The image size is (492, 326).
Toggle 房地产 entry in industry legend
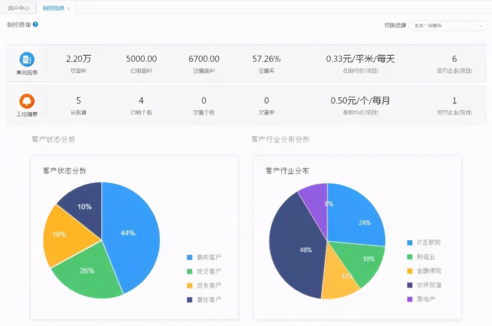pos(425,299)
